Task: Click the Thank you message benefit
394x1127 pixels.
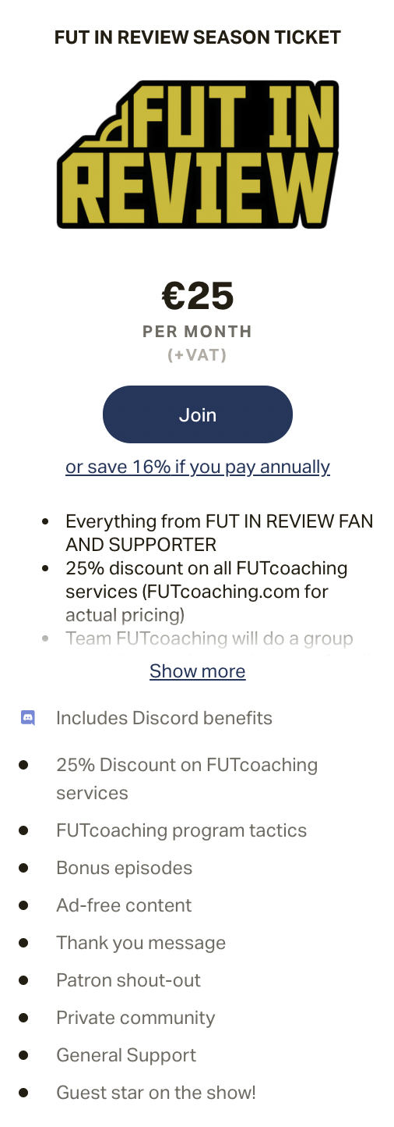Action: click(x=141, y=943)
